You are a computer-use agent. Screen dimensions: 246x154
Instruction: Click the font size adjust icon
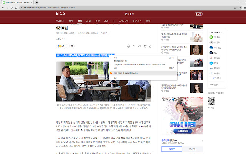pos(140,46)
